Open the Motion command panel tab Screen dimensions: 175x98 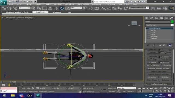(161, 18)
